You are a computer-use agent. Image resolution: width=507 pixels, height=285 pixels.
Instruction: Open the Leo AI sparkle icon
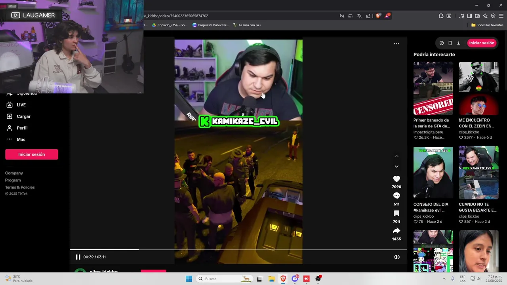[485, 16]
